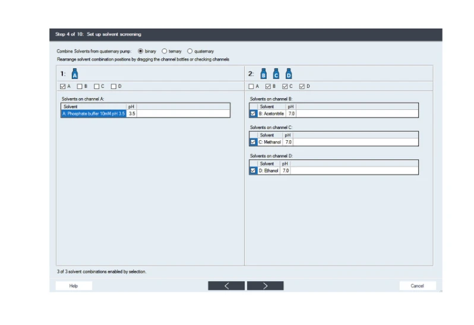Toggle the Methanol solvent row checkbox
Screen dimensions: 474x325
click(253, 142)
